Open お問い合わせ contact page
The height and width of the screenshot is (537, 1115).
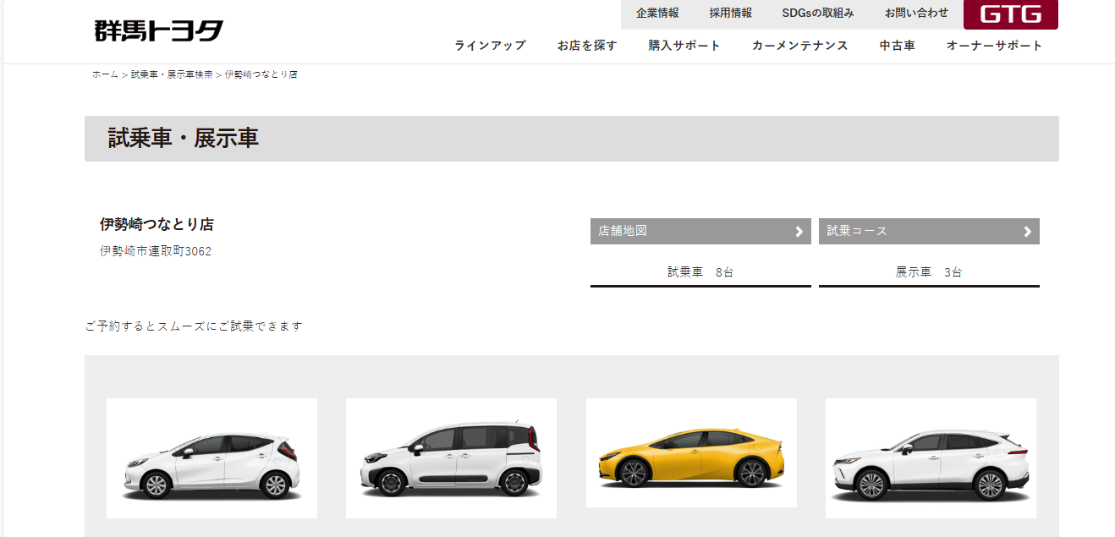(x=916, y=14)
